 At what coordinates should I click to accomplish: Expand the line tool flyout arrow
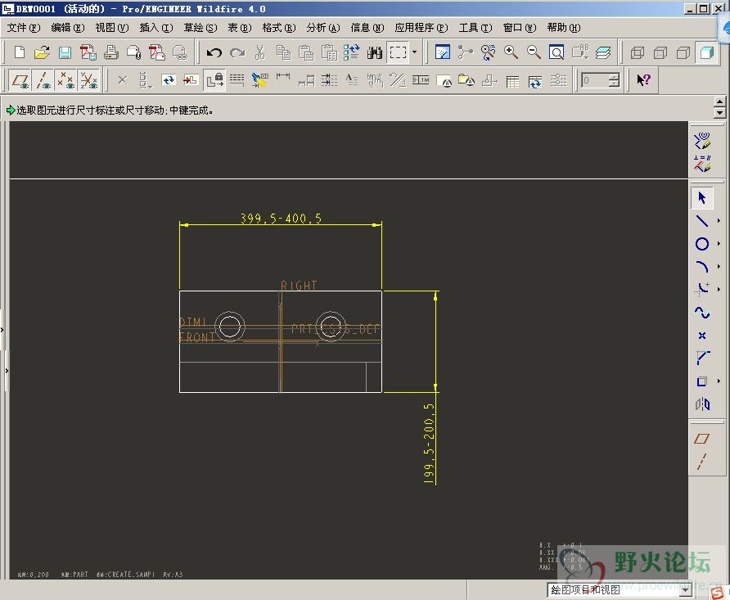pos(719,221)
